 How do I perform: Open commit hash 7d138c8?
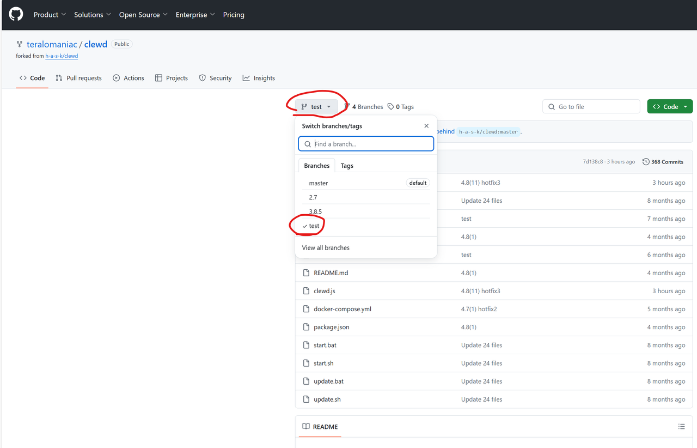tap(592, 162)
